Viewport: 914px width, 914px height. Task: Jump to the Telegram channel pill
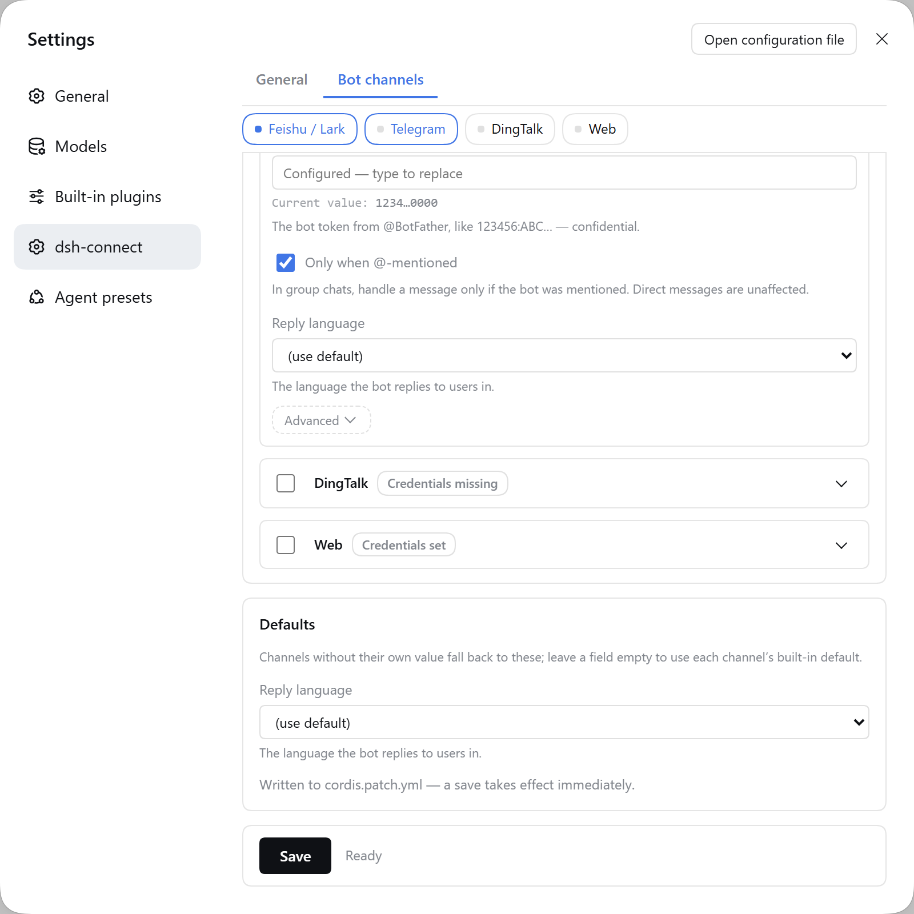pos(411,129)
